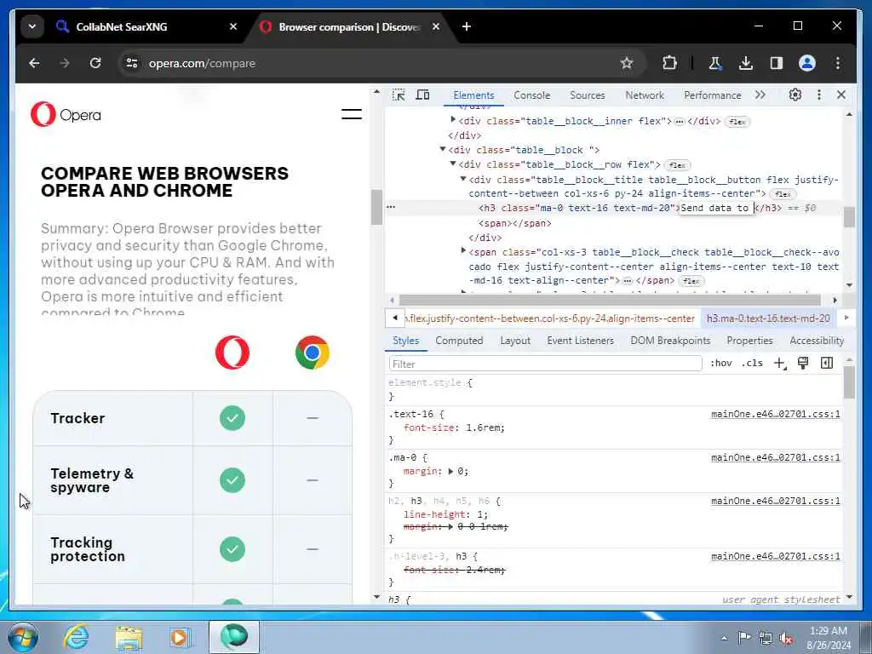Image resolution: width=872 pixels, height=654 pixels.
Task: Open the Downloads icon in toolbar
Action: [x=746, y=63]
